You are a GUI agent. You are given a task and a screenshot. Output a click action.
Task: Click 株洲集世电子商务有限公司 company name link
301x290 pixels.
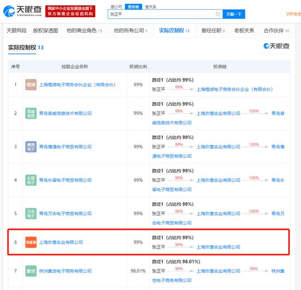(65, 271)
